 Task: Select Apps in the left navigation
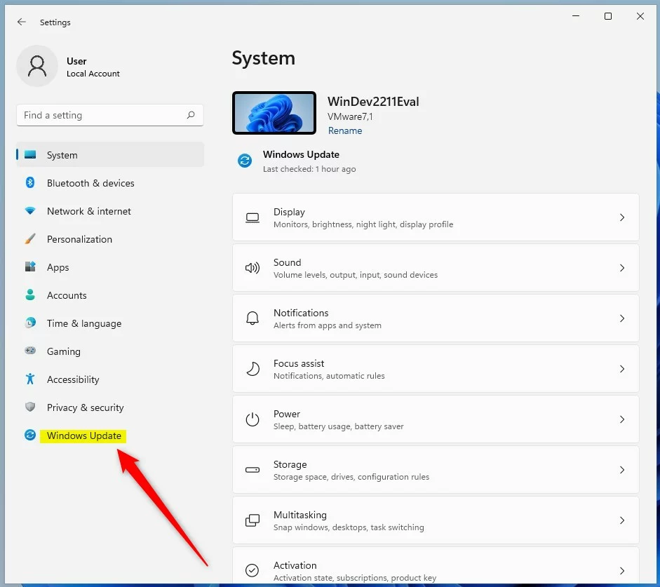tap(58, 267)
